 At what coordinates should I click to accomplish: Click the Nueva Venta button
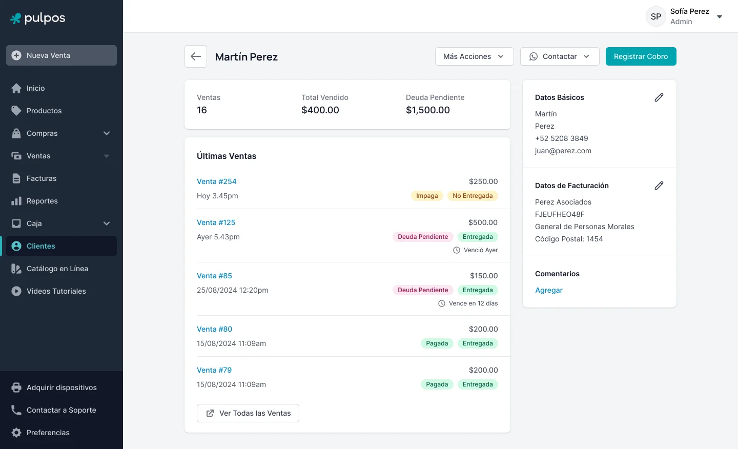pos(61,55)
